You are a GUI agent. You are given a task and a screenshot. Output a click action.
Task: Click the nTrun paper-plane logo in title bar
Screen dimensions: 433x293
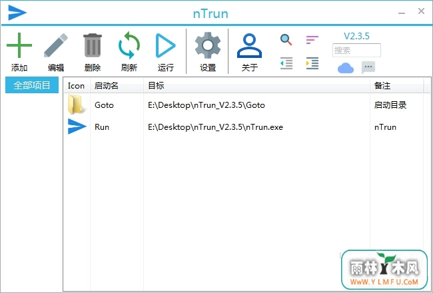click(x=17, y=13)
